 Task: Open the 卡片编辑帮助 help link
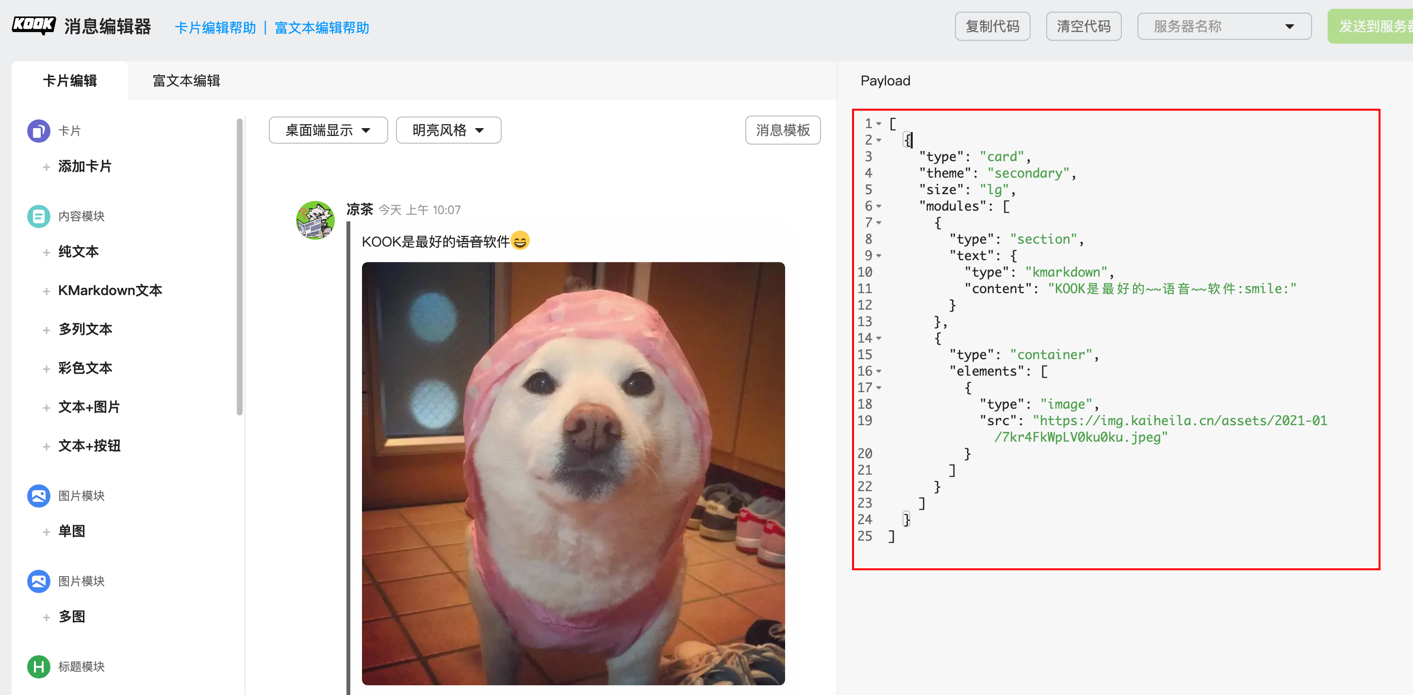tap(215, 28)
